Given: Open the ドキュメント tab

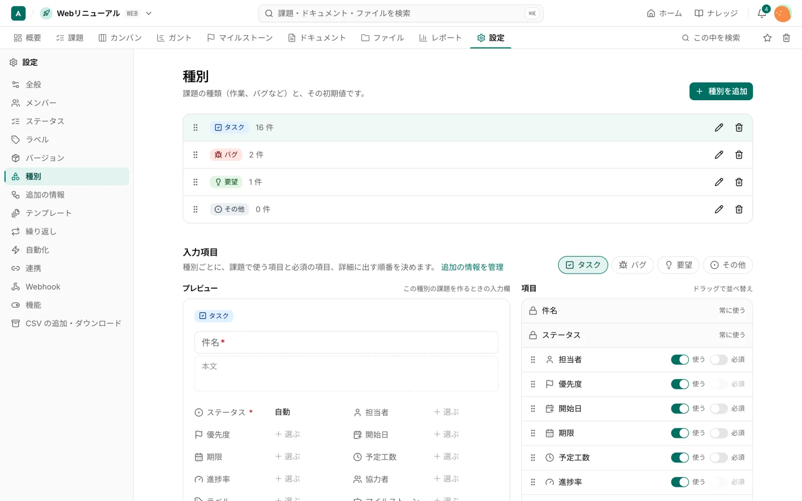Looking at the screenshot, I should tap(317, 38).
